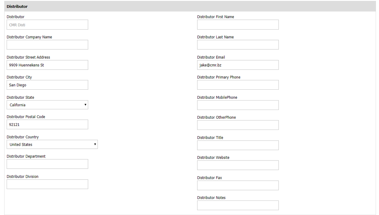Focus the Distributor Title input
The height and width of the screenshot is (215, 379).
pyautogui.click(x=238, y=145)
